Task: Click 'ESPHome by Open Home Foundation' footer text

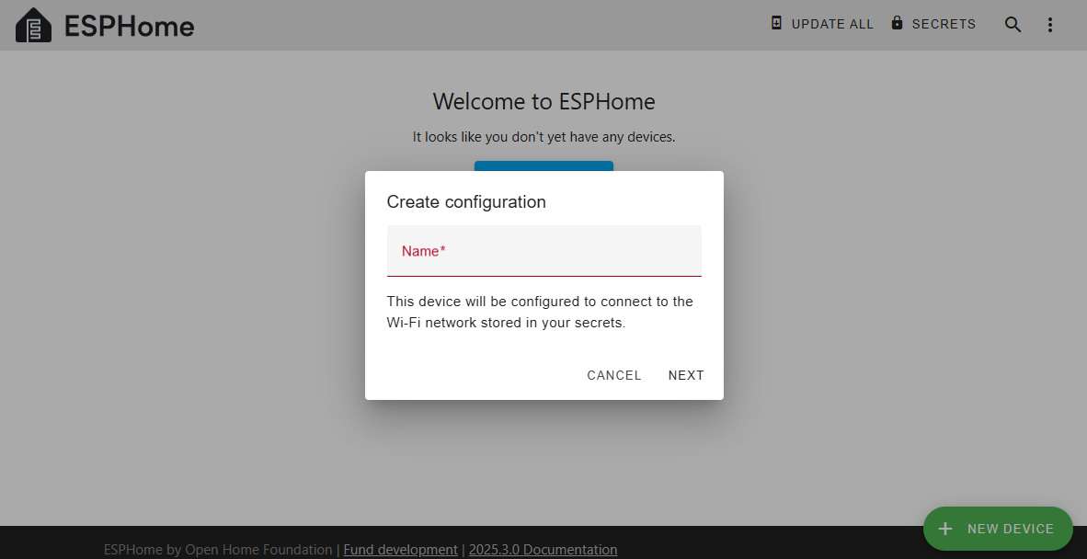Action: coord(218,550)
